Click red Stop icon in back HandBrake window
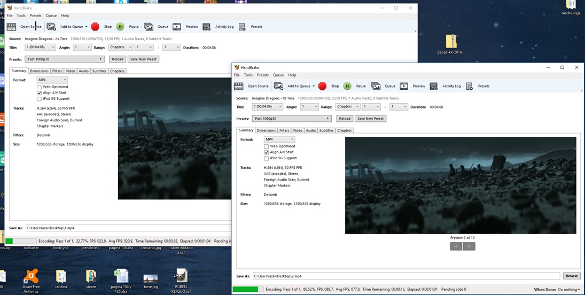The width and height of the screenshot is (585, 295). 95,27
